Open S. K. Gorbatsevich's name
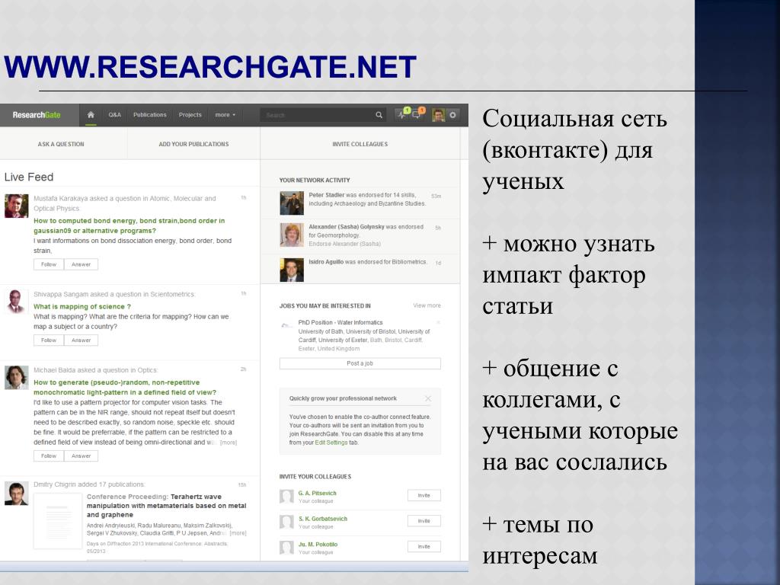The width and height of the screenshot is (780, 585). coord(323,519)
